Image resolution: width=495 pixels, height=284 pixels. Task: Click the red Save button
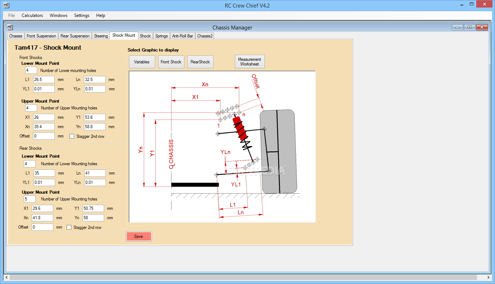(139, 236)
